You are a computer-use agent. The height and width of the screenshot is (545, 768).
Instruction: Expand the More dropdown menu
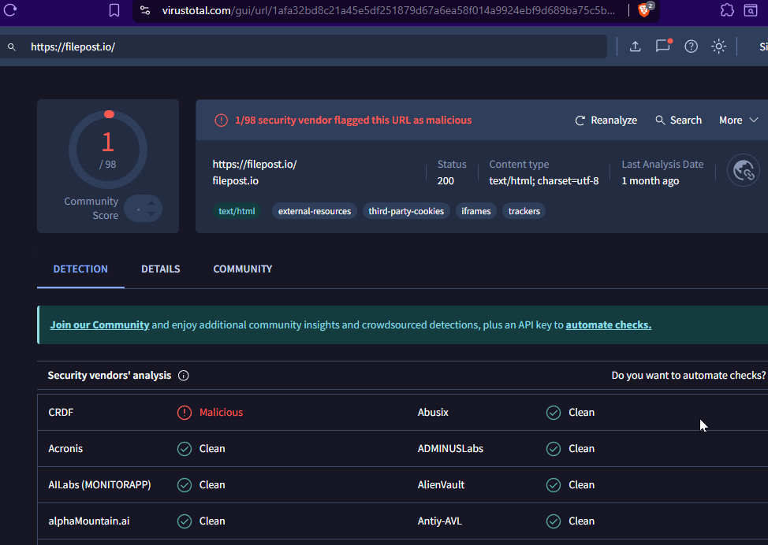[738, 120]
